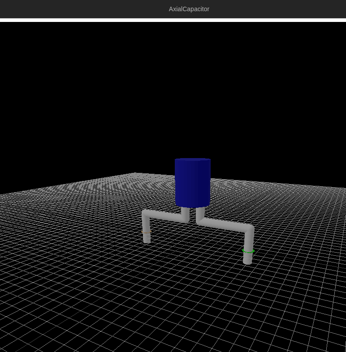Click the AxialCapacitor title text
This screenshot has width=346, height=352.
click(x=189, y=9)
